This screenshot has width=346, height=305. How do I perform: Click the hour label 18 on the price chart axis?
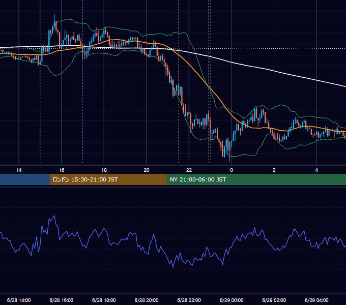click(104, 170)
